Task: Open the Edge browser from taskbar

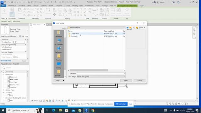Action: (x=54, y=110)
